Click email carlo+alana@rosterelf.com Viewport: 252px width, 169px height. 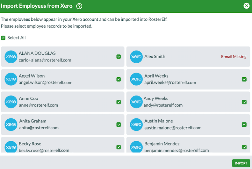(45, 60)
